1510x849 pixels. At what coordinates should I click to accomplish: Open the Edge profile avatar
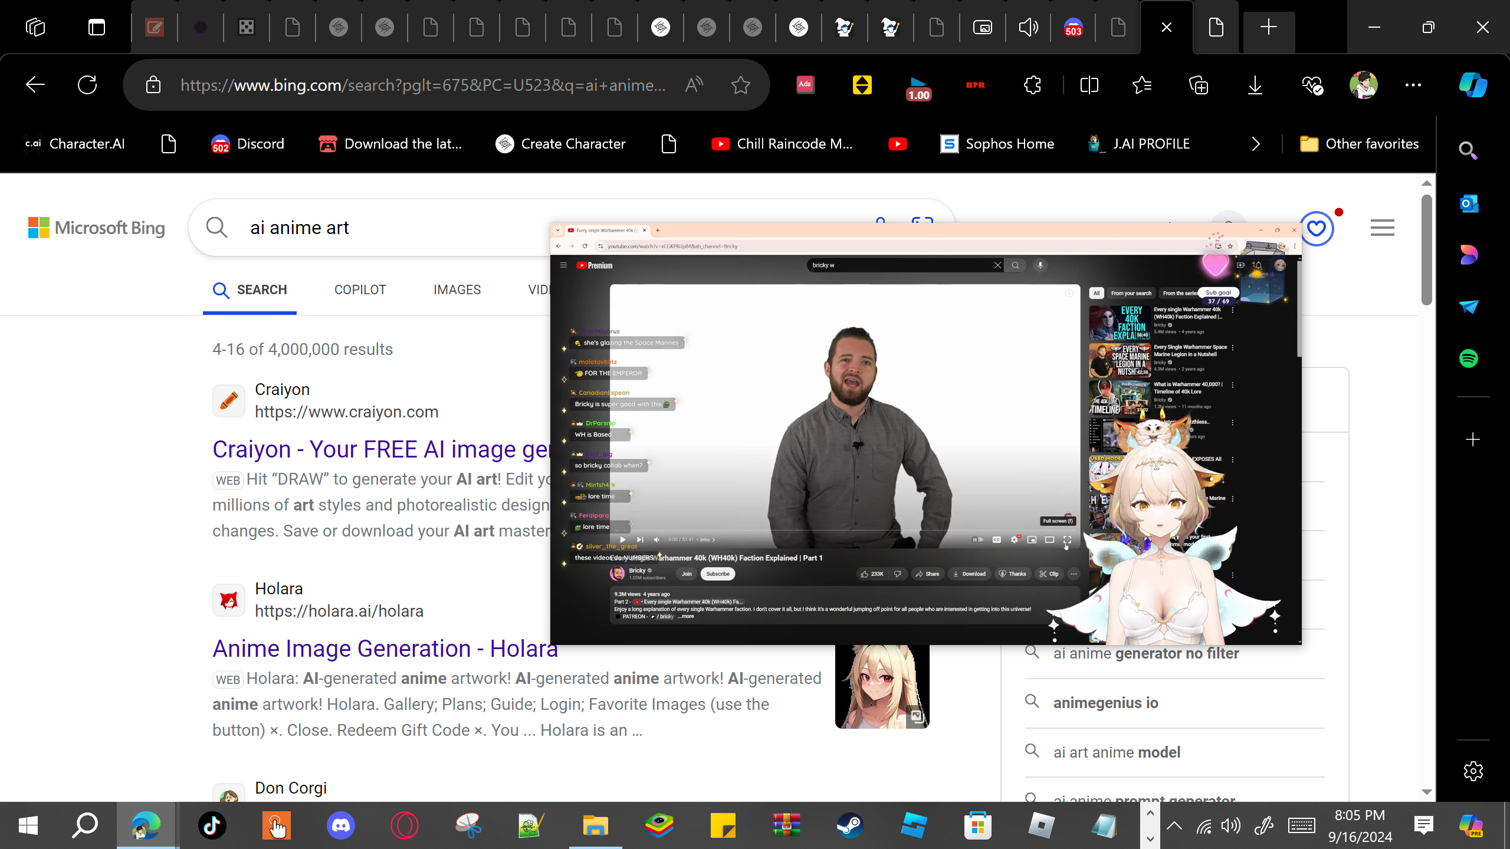[x=1363, y=85]
